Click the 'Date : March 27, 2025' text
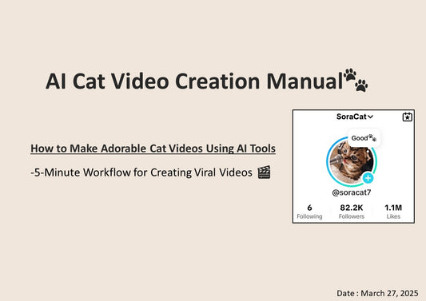The image size is (426, 301). pos(377,293)
